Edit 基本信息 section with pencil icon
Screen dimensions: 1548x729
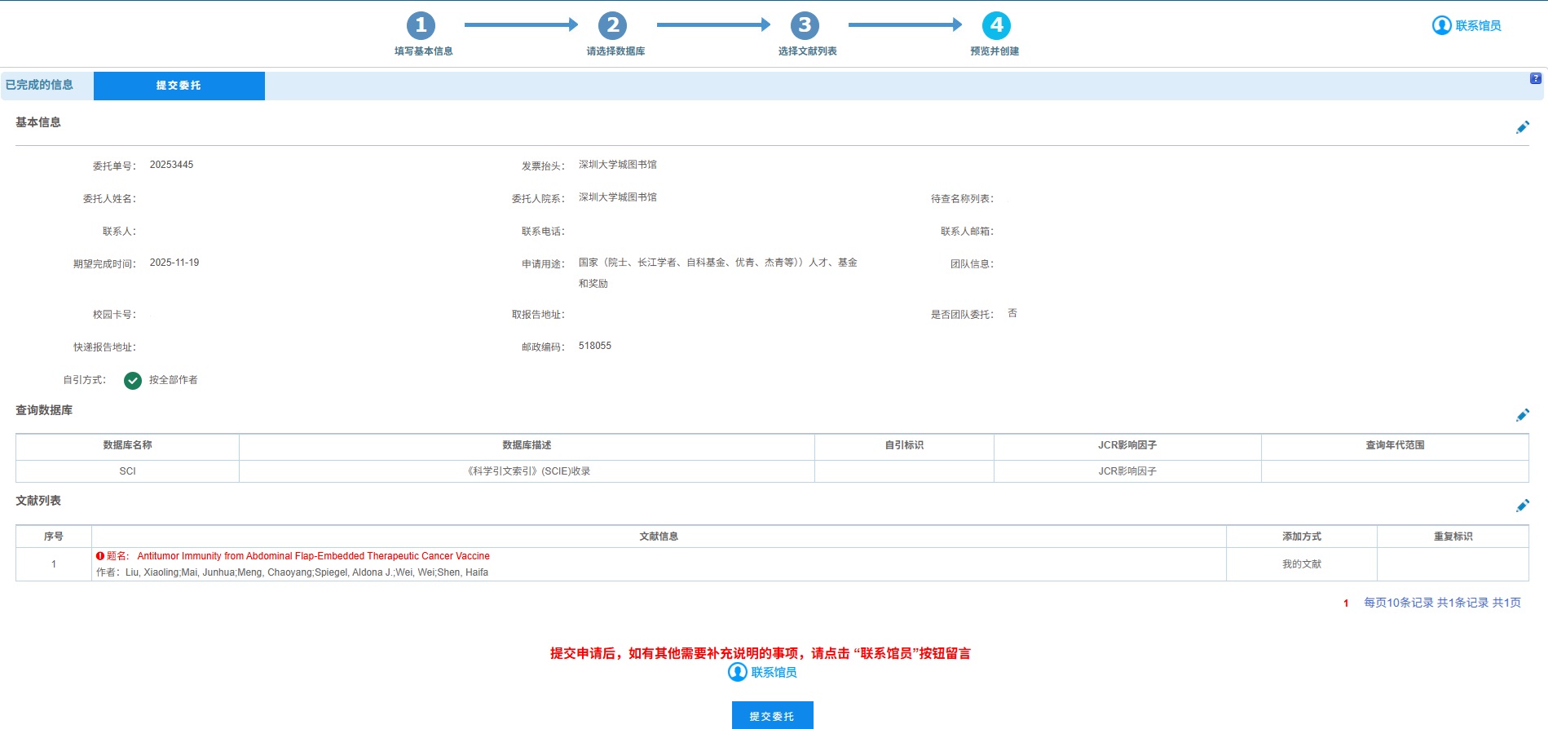[x=1522, y=127]
